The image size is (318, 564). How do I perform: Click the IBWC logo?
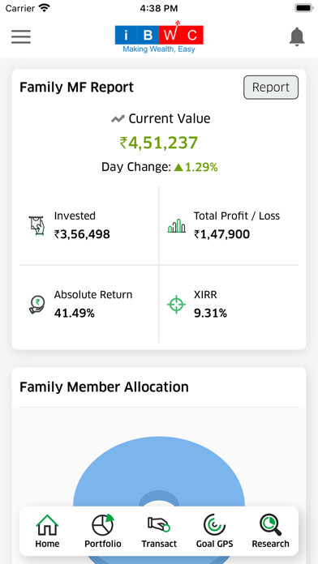pyautogui.click(x=159, y=36)
